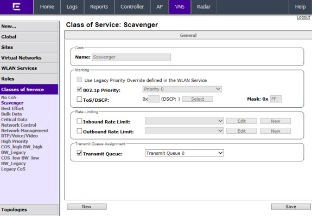
Task: Select Bulk Data class of service
Action: 11,114
